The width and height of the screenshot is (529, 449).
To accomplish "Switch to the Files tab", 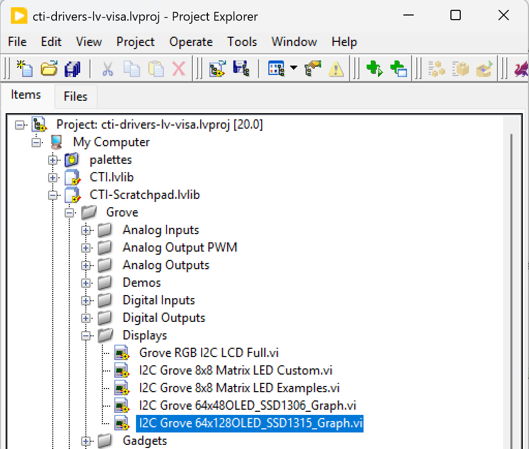I will (x=75, y=96).
